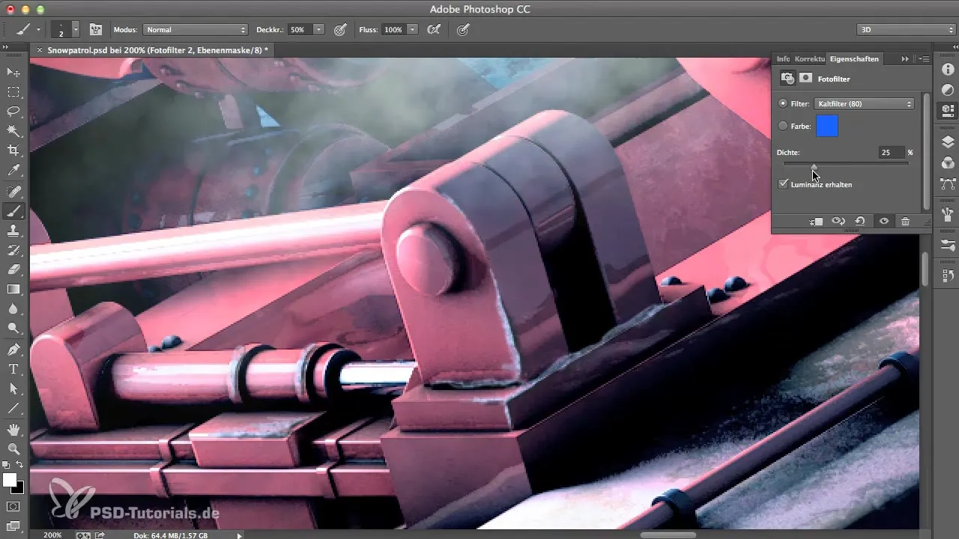Clip adjustment to layer below

(x=817, y=222)
